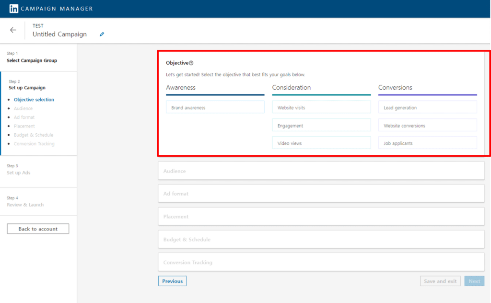
Task: Expand the Budget & Schedule section
Action: [x=321, y=239]
